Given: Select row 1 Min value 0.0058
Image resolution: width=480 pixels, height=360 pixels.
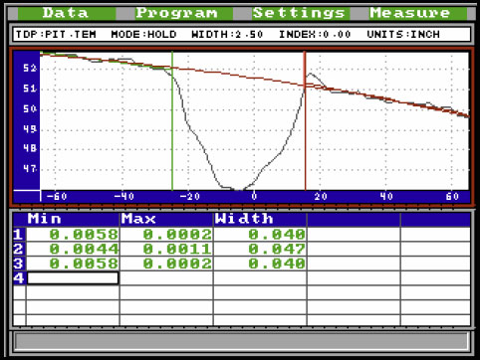Looking at the screenshot, I should [73, 235].
